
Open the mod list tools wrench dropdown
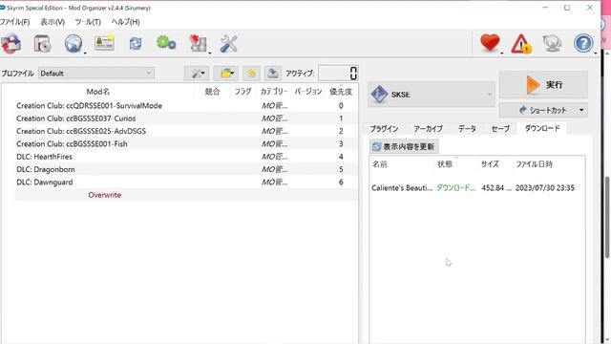(197, 73)
